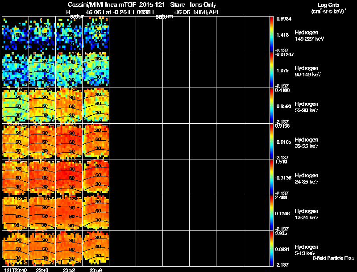Click the 23:58 time label

95,270
